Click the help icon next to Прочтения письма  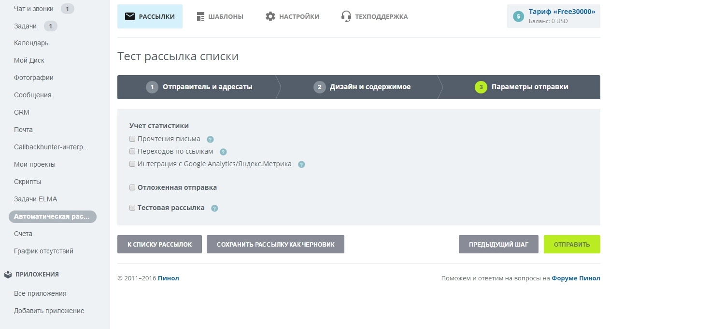click(x=210, y=139)
